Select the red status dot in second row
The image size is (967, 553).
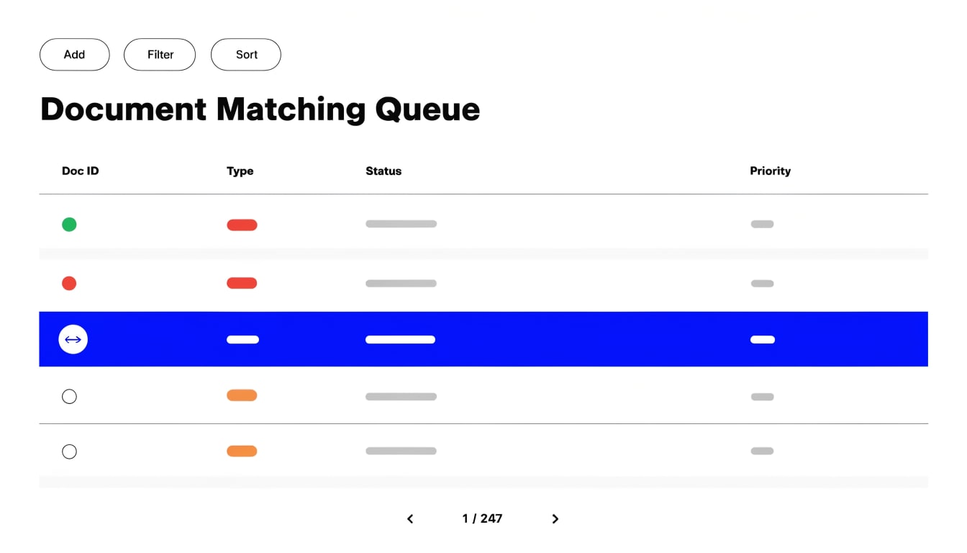pyautogui.click(x=69, y=284)
